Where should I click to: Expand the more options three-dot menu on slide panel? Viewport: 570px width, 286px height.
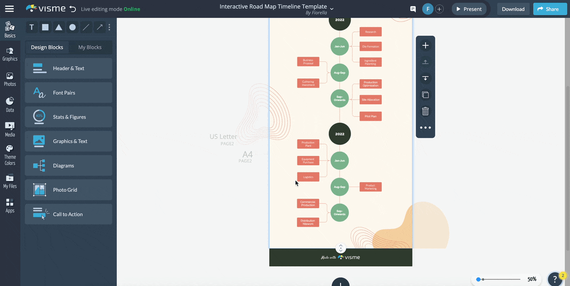425,127
